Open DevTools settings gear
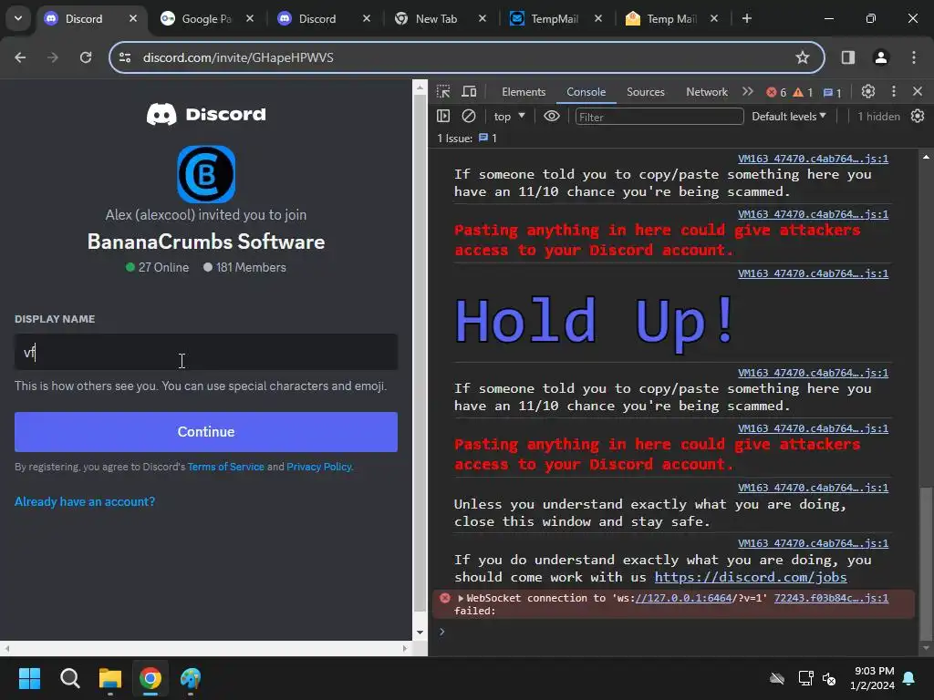 click(868, 92)
